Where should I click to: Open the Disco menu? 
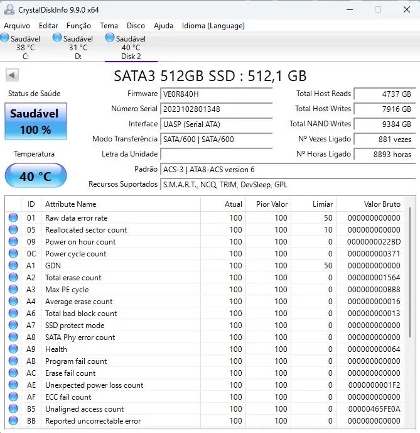pyautogui.click(x=136, y=26)
